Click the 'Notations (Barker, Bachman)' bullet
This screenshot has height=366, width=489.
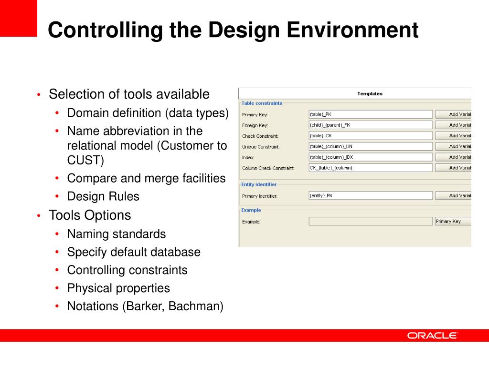[145, 306]
